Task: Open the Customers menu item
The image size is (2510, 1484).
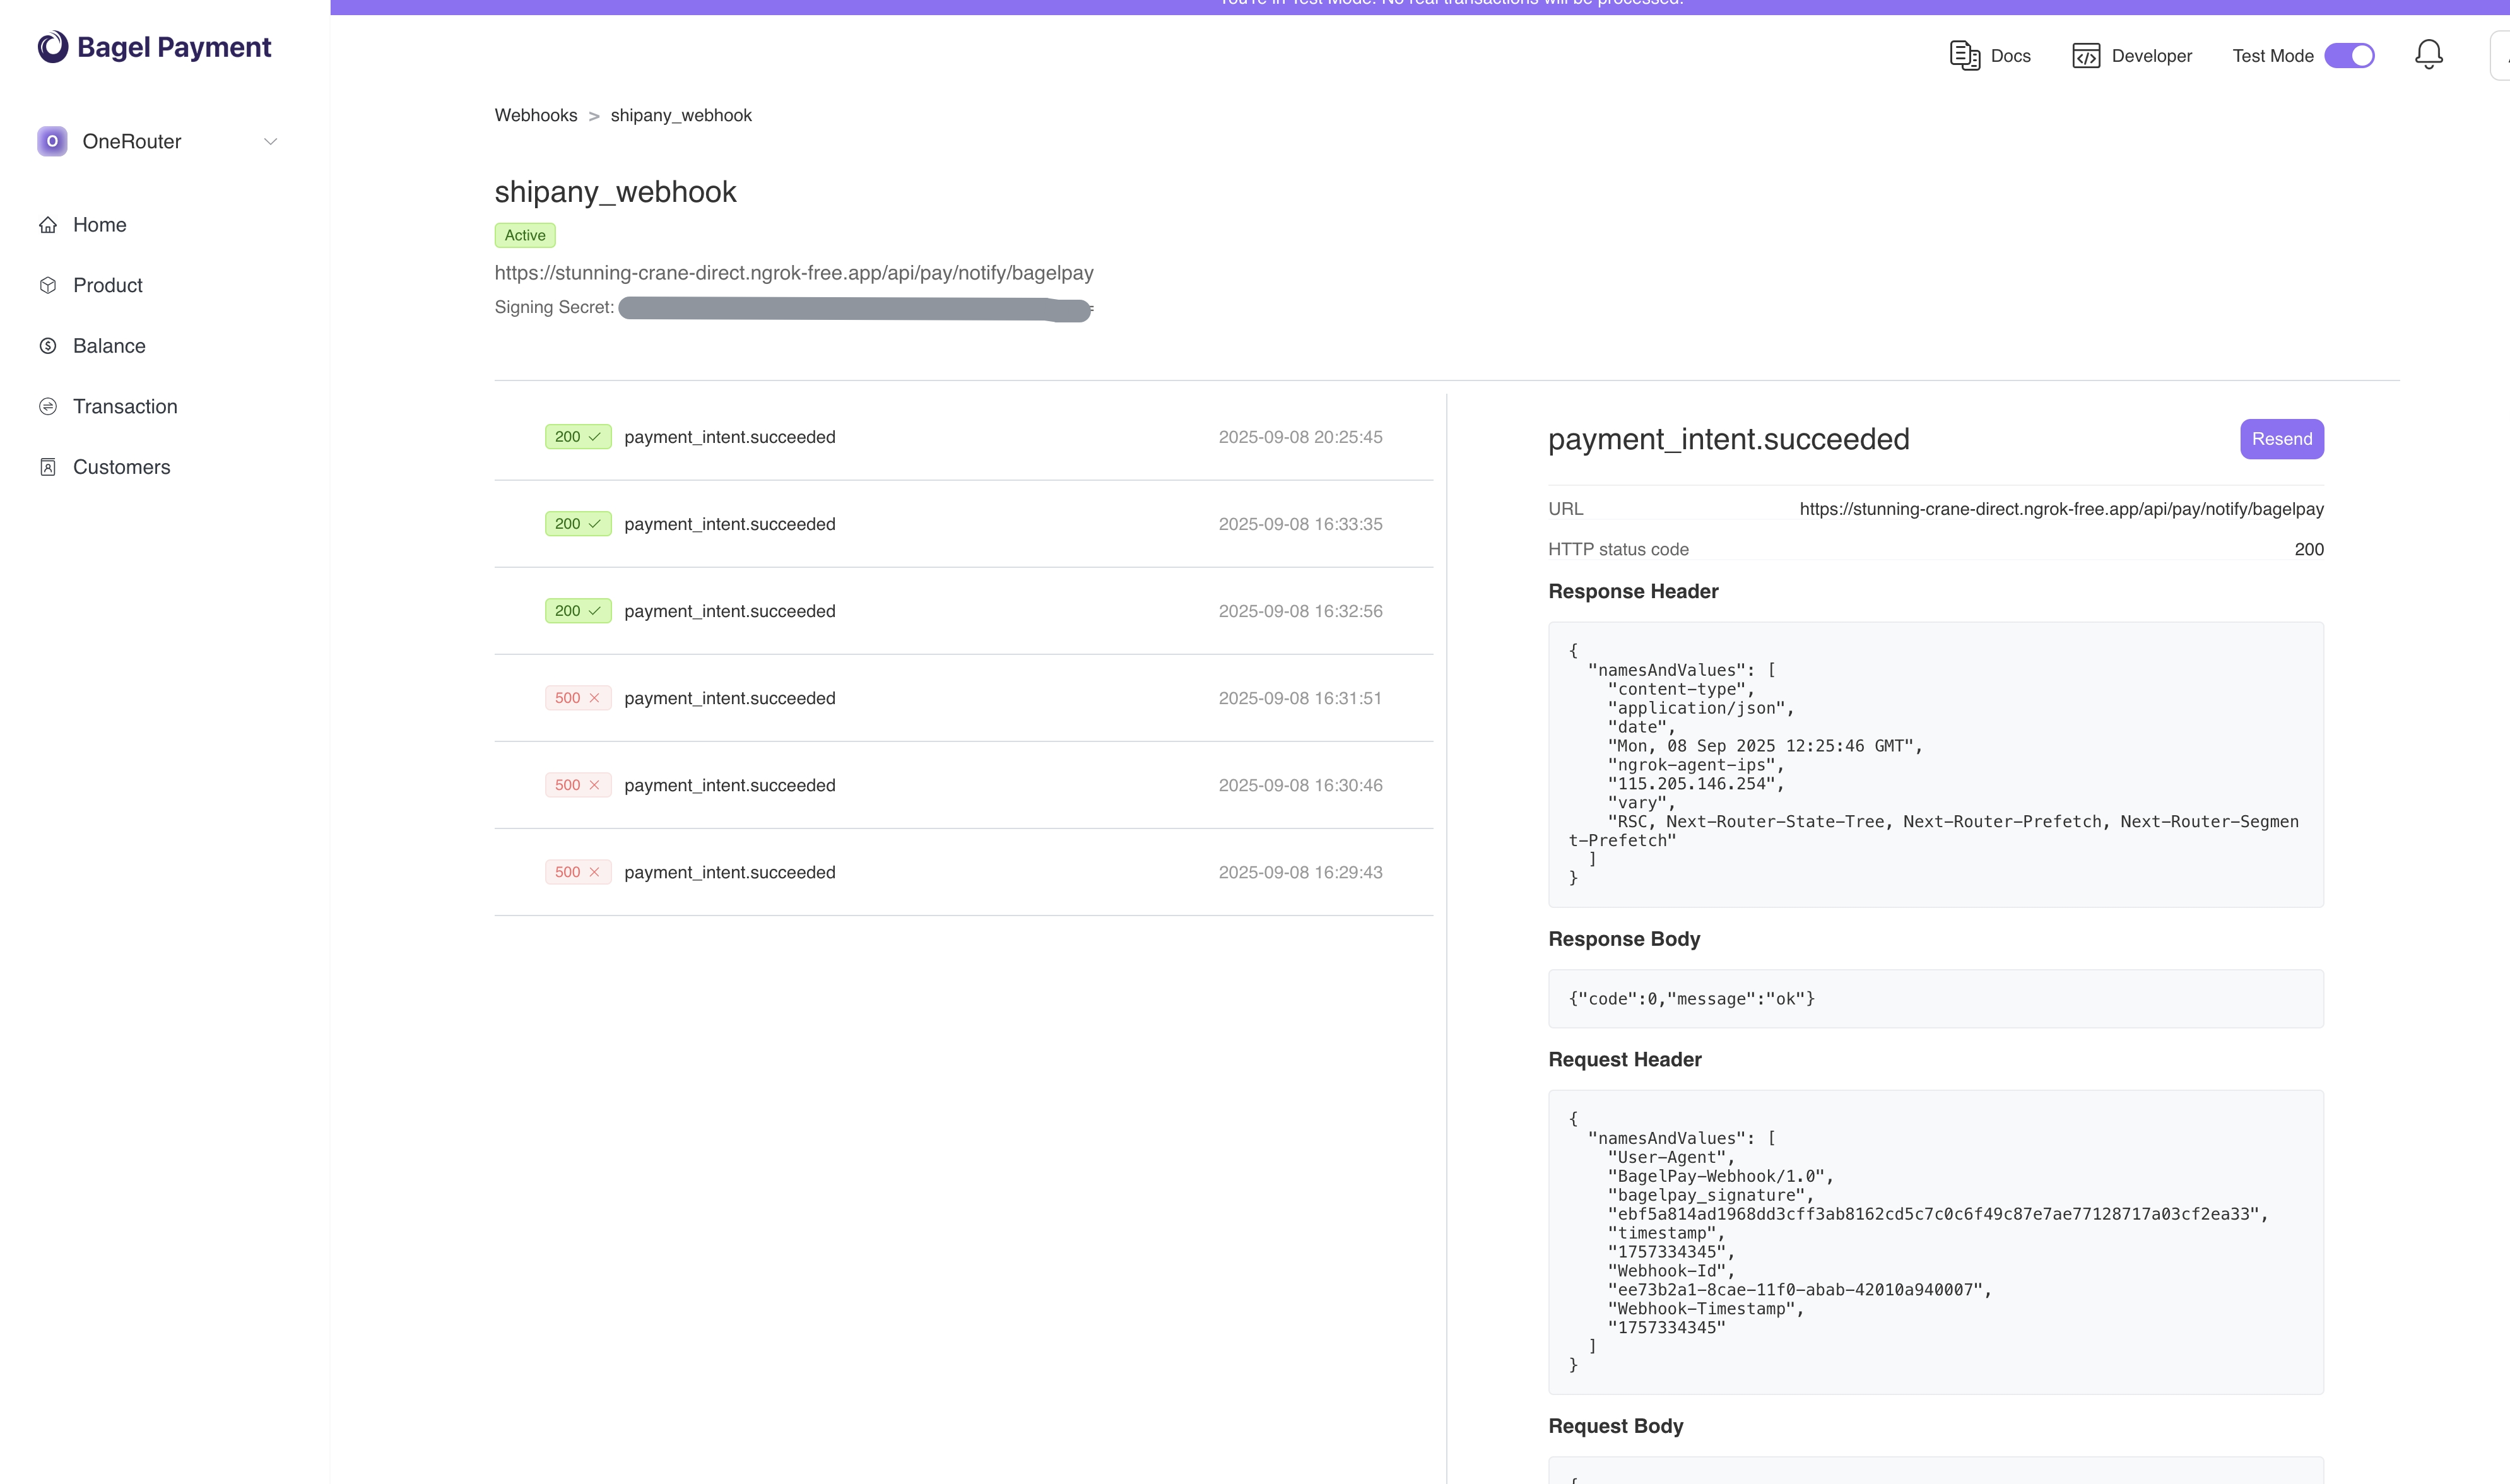Action: point(121,467)
